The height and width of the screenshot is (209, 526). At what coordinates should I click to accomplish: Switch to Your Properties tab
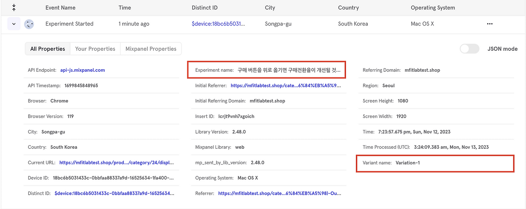(x=95, y=49)
